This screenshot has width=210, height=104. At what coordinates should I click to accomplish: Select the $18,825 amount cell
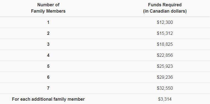[165, 44]
